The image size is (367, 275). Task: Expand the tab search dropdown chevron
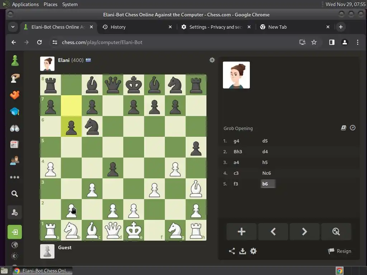click(x=13, y=27)
